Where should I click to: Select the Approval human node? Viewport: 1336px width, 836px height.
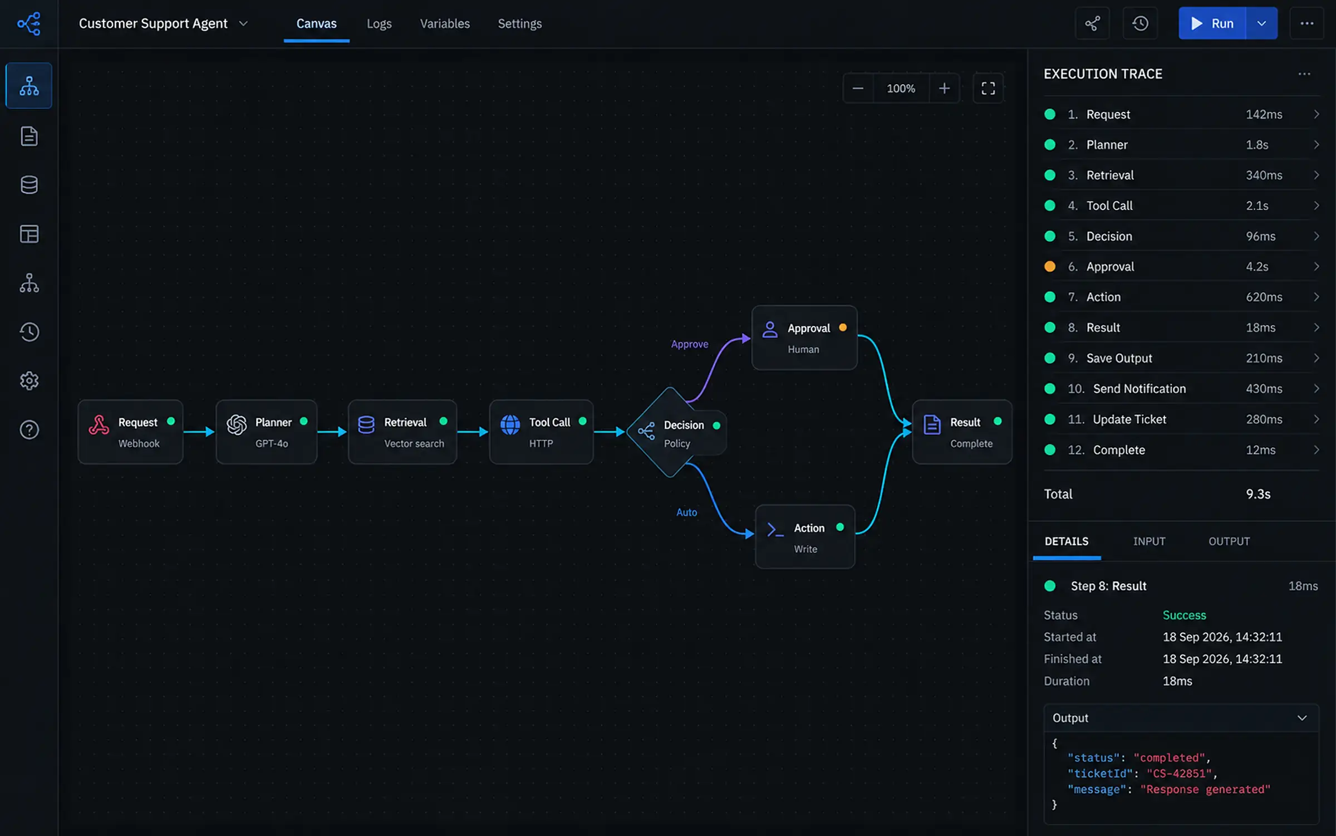tap(804, 338)
